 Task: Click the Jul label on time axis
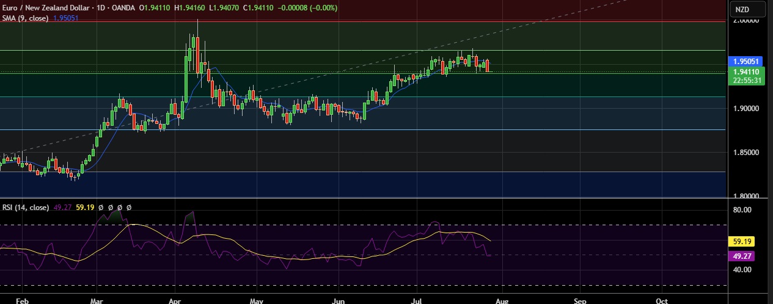[x=417, y=301]
